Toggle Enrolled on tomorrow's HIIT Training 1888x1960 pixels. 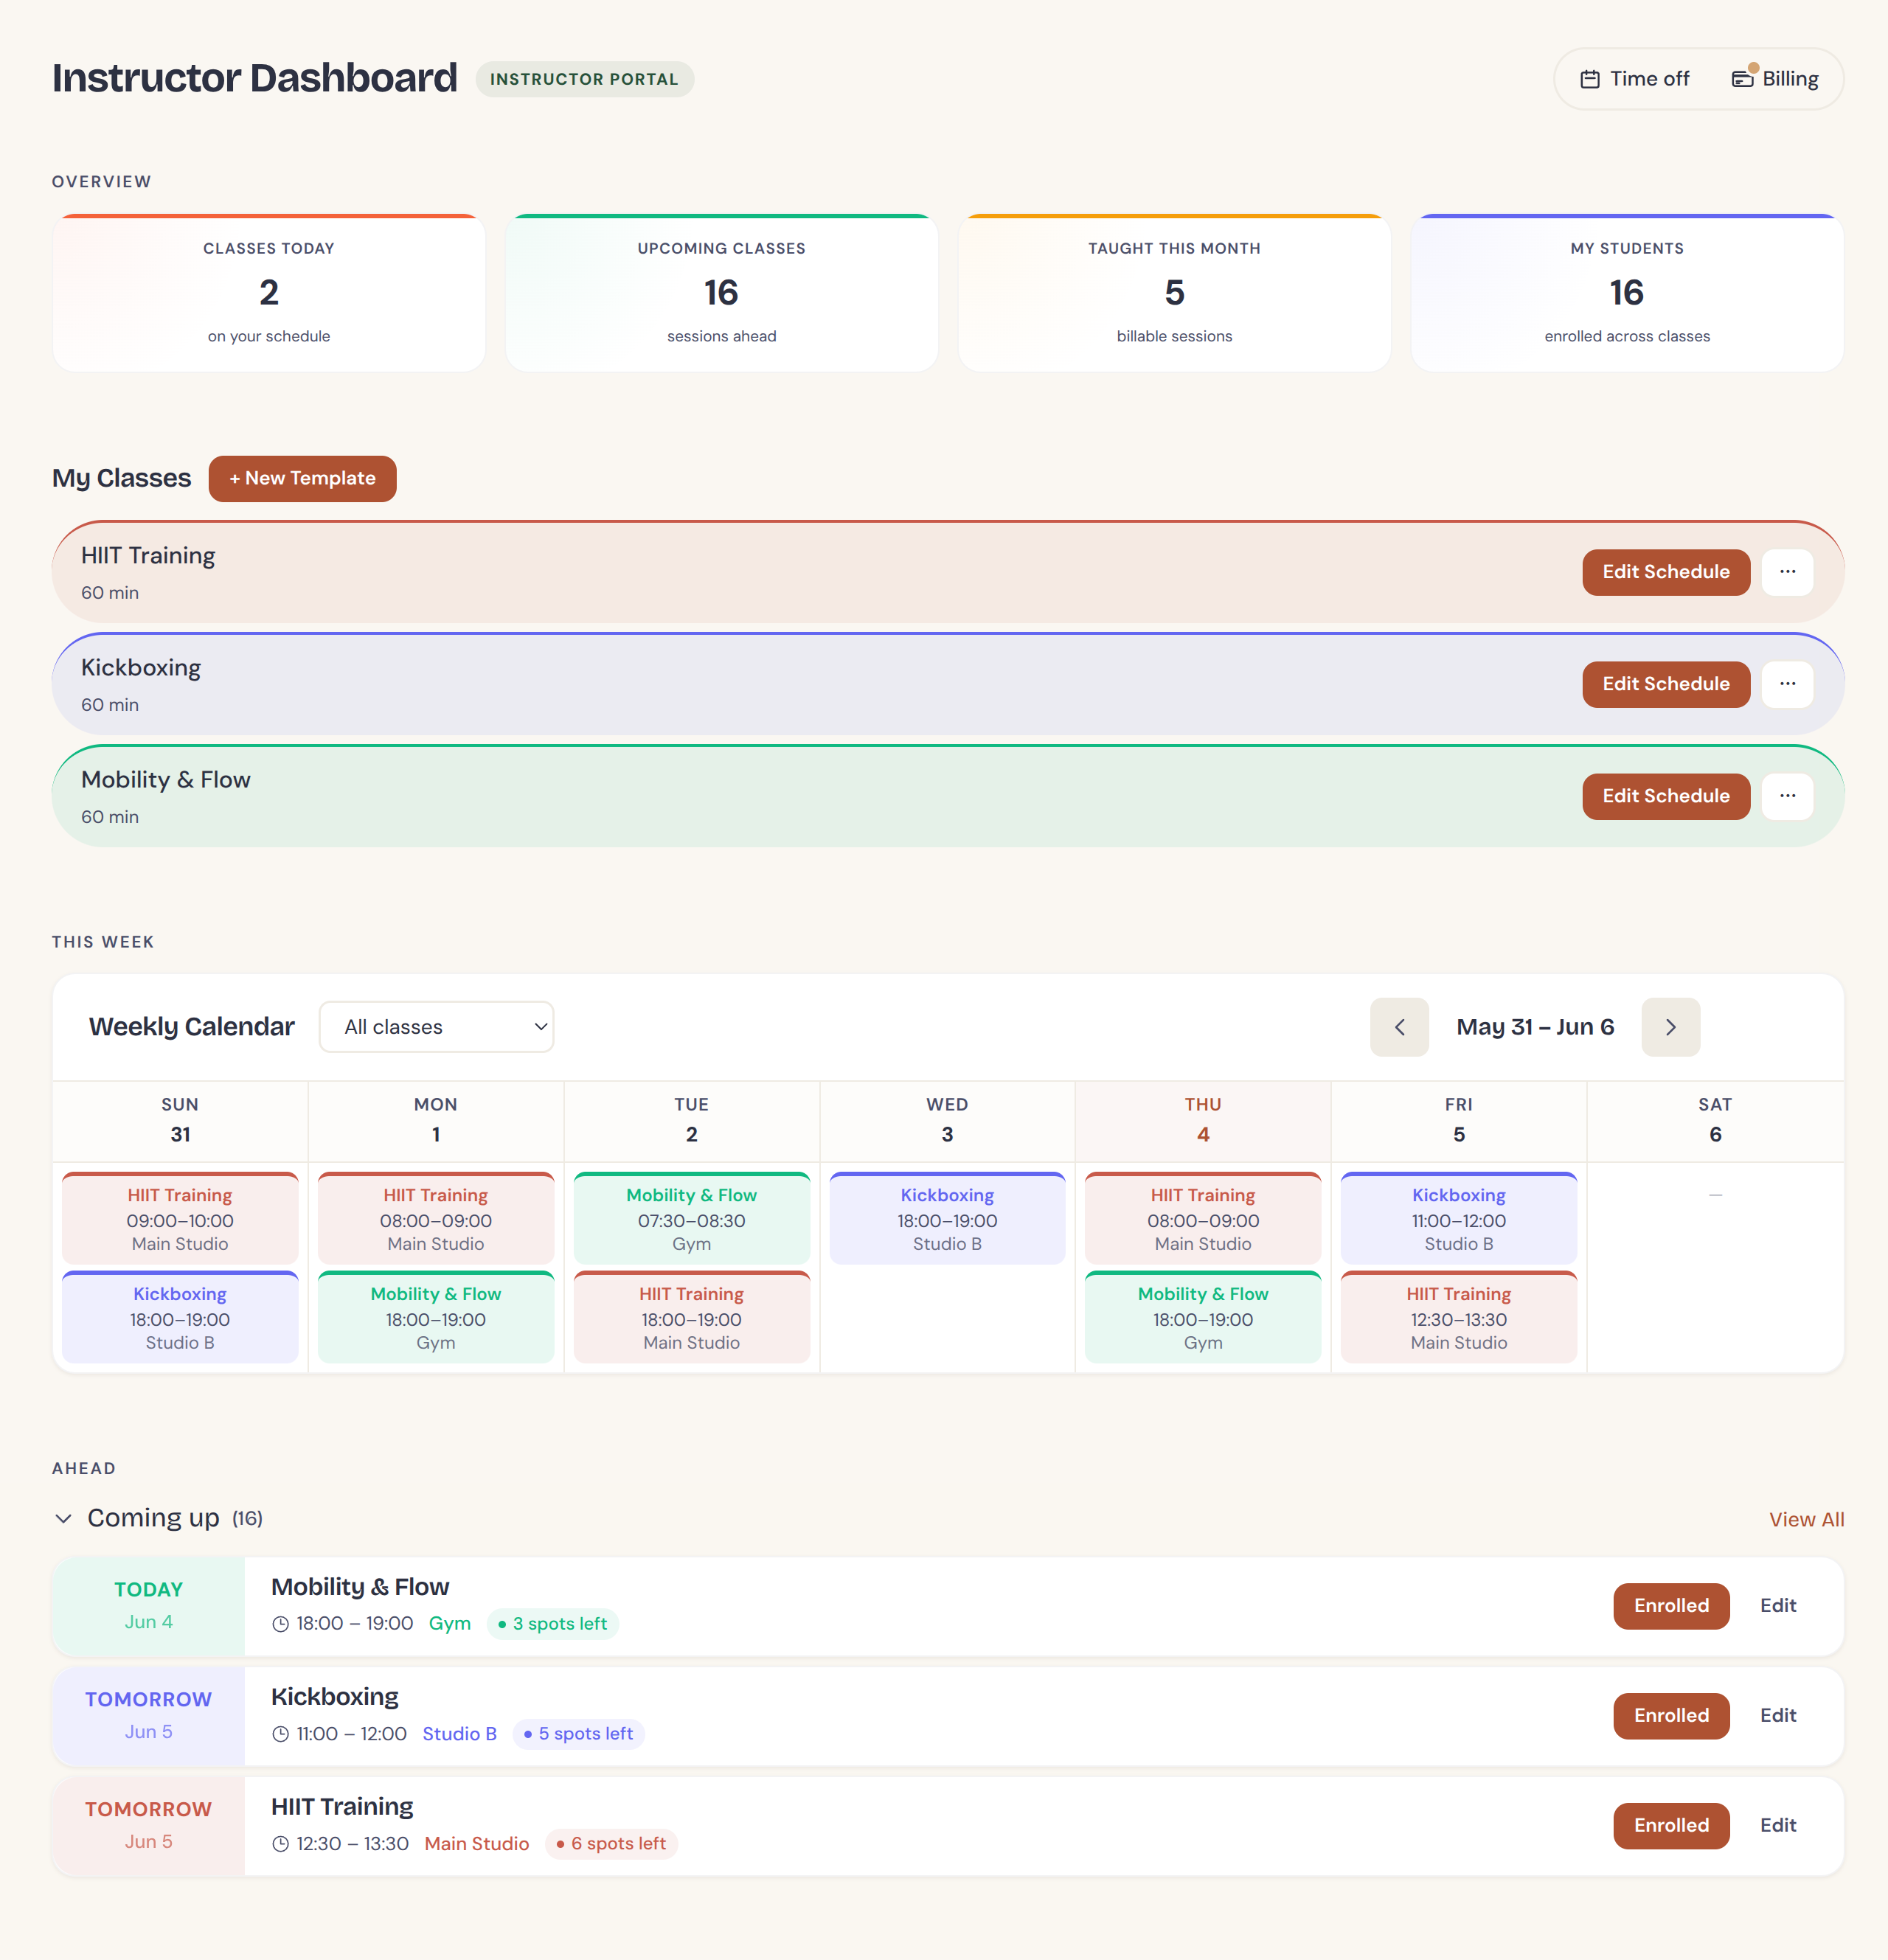pos(1671,1826)
